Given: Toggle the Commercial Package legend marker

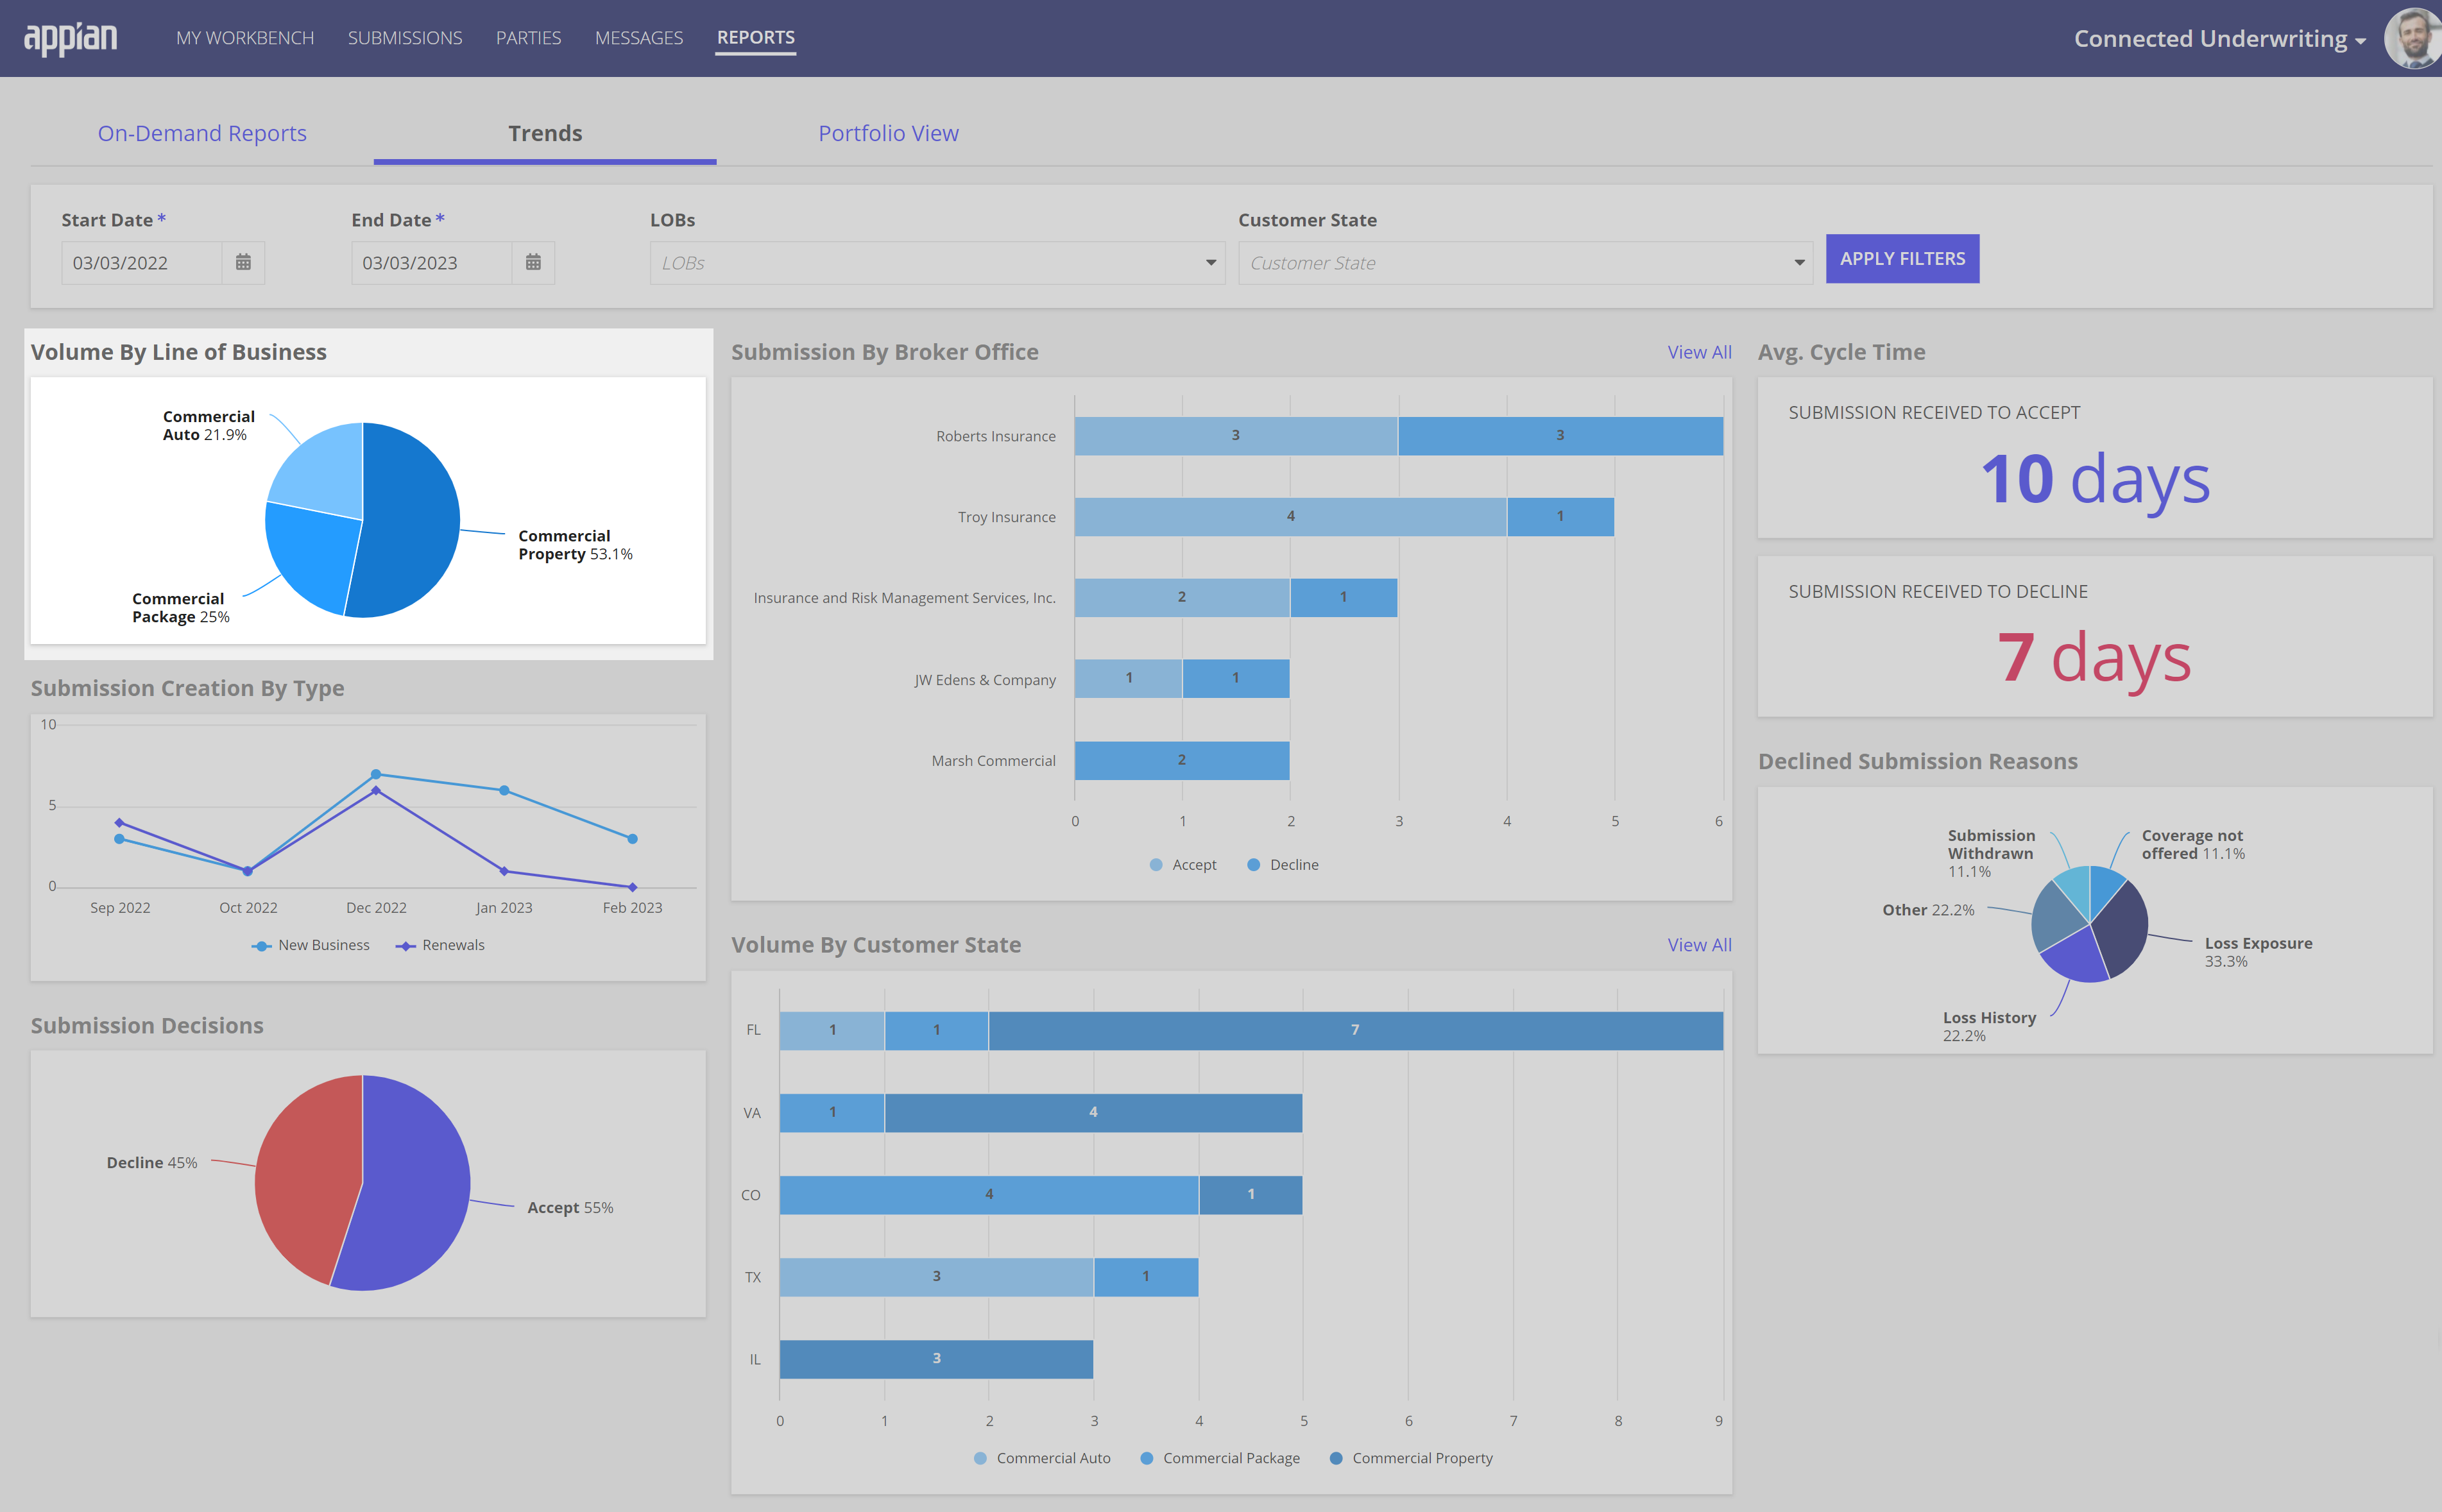Looking at the screenshot, I should coord(1147,1458).
